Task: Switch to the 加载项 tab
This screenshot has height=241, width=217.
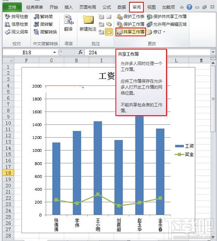Action: click(x=169, y=7)
